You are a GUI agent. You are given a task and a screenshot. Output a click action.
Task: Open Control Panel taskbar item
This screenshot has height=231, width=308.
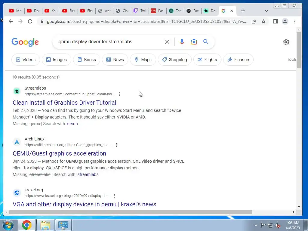point(63,225)
